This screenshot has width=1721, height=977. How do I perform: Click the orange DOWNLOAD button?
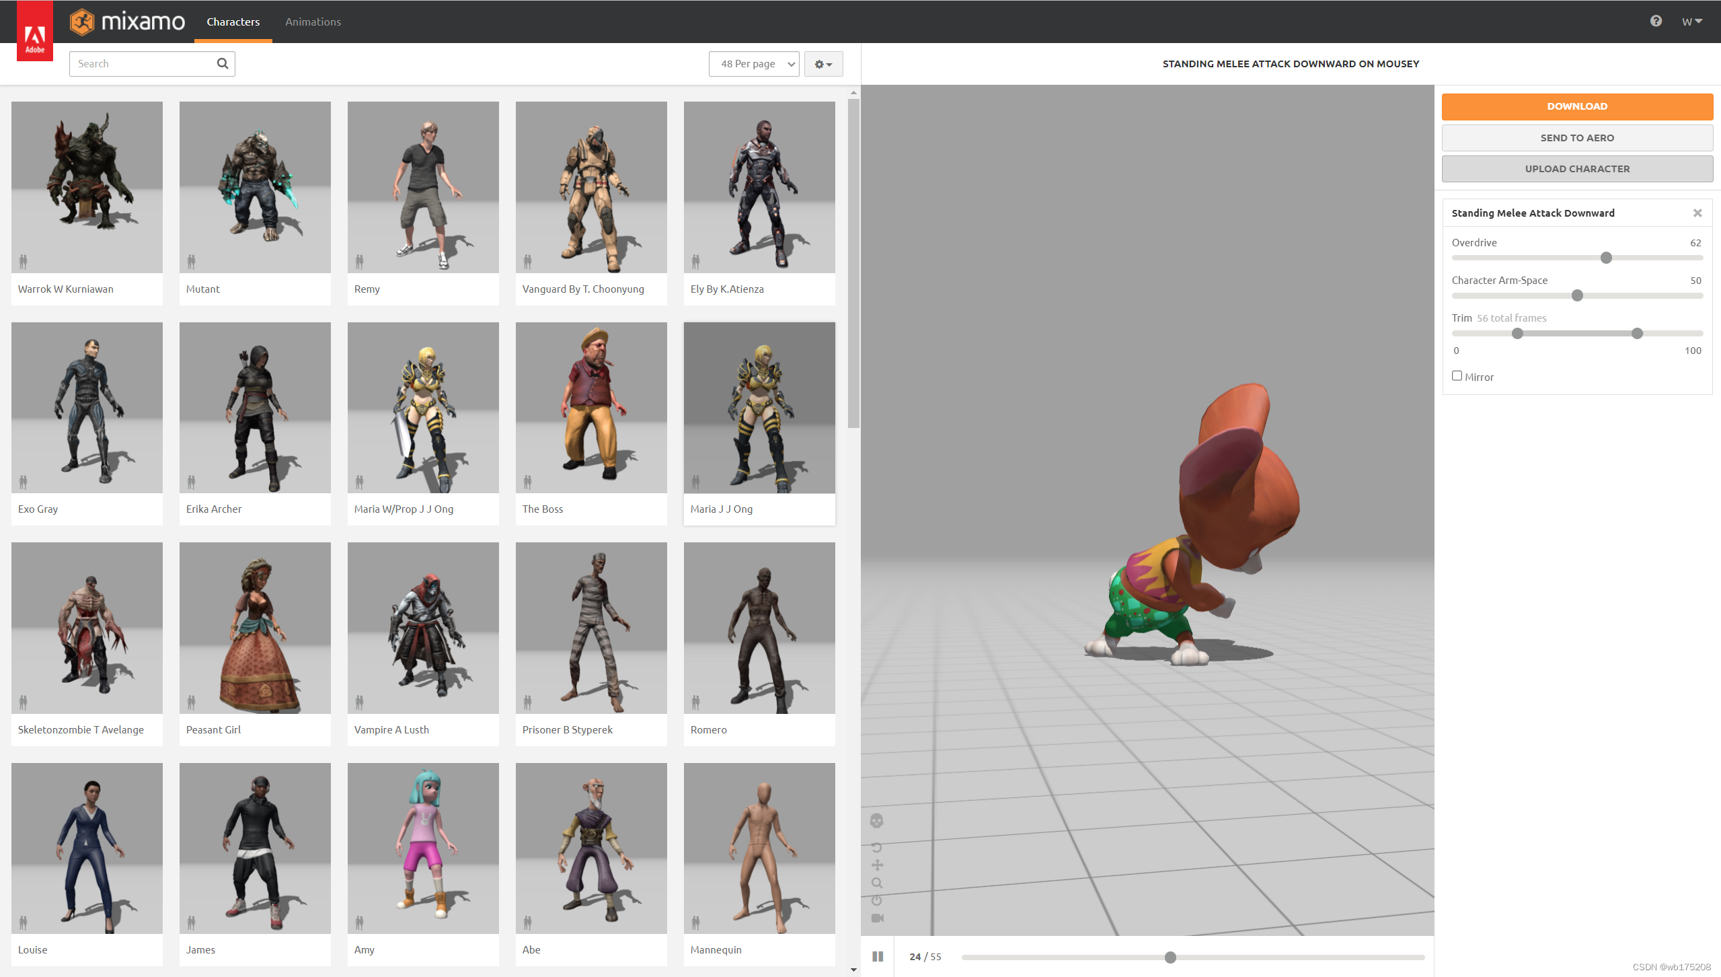pyautogui.click(x=1576, y=106)
